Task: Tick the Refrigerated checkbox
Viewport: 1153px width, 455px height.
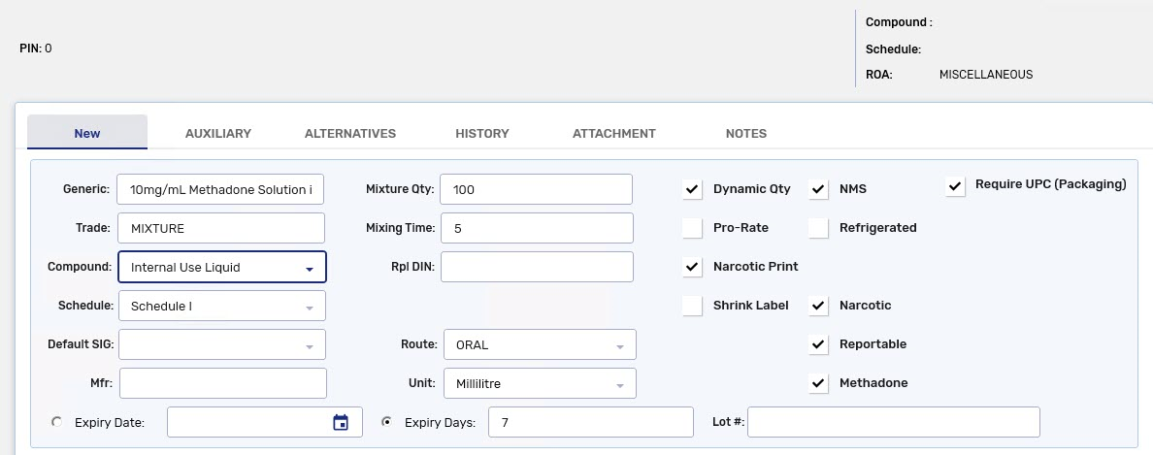Action: [x=818, y=228]
